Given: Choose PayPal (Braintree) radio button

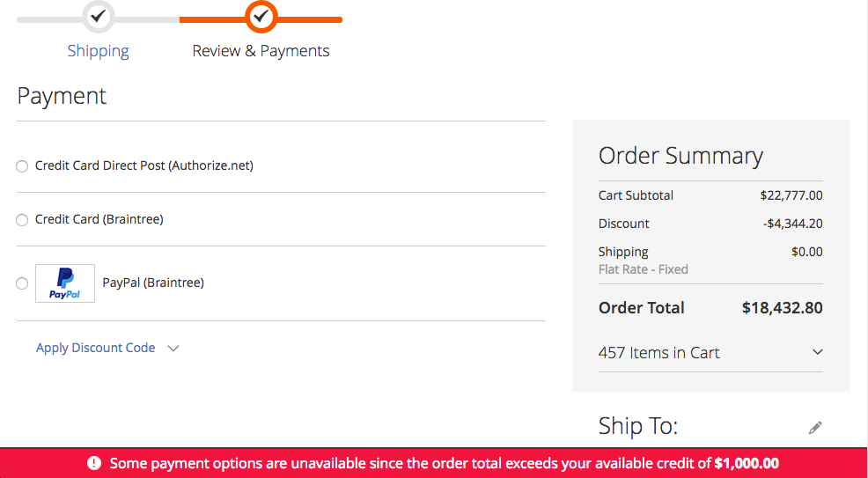Looking at the screenshot, I should [22, 283].
